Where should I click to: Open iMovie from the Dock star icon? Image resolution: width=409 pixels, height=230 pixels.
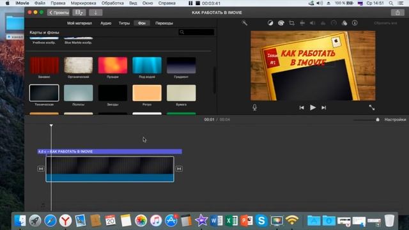tap(201, 220)
